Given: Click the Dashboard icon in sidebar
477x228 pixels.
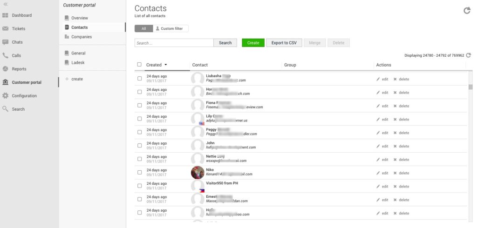Looking at the screenshot, I should (6, 15).
